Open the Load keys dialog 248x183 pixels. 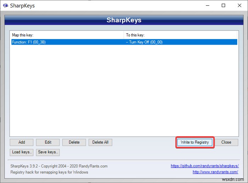tap(22, 152)
